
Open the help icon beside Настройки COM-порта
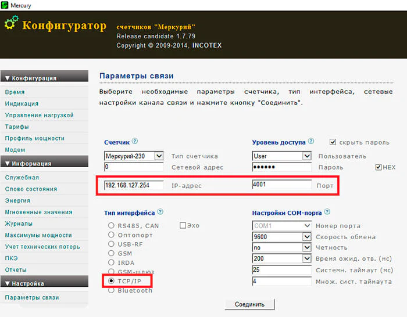pos(327,212)
